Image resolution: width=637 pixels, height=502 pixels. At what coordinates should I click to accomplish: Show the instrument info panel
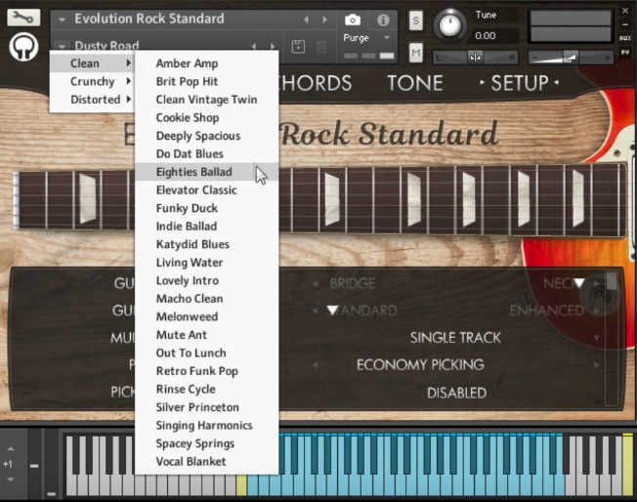pyautogui.click(x=383, y=20)
